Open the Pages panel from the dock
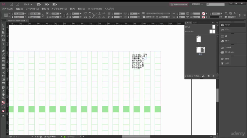Screen dimensions: 247x138 [x=232, y=25]
